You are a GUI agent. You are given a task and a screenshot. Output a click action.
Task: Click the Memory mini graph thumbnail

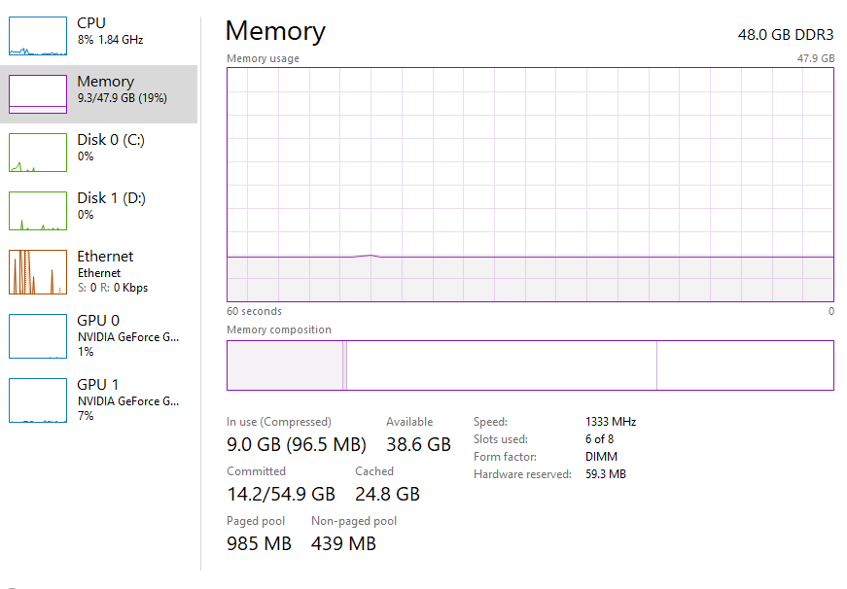(38, 94)
